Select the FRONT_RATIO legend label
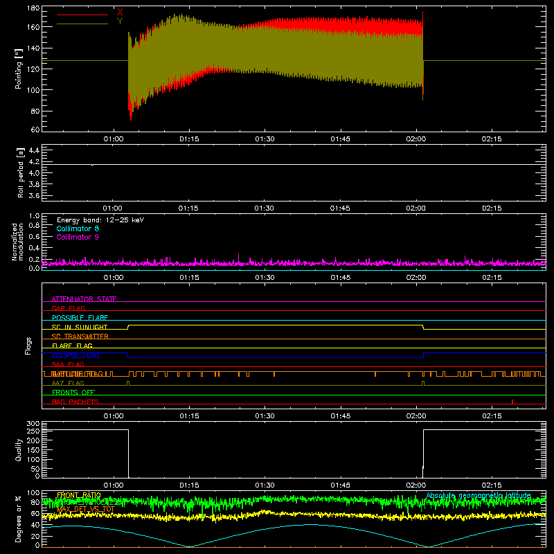 click(79, 495)
